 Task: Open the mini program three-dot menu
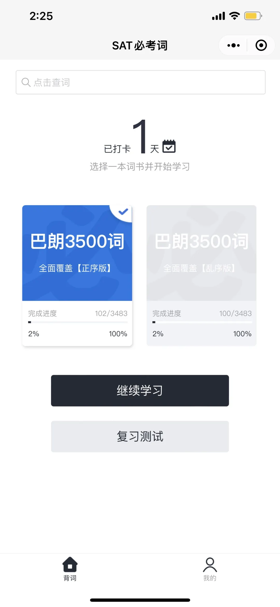pyautogui.click(x=233, y=45)
